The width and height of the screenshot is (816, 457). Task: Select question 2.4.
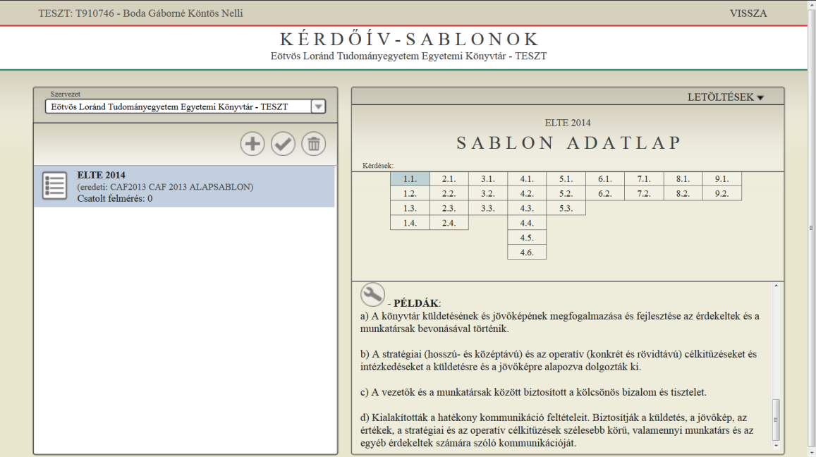point(449,223)
